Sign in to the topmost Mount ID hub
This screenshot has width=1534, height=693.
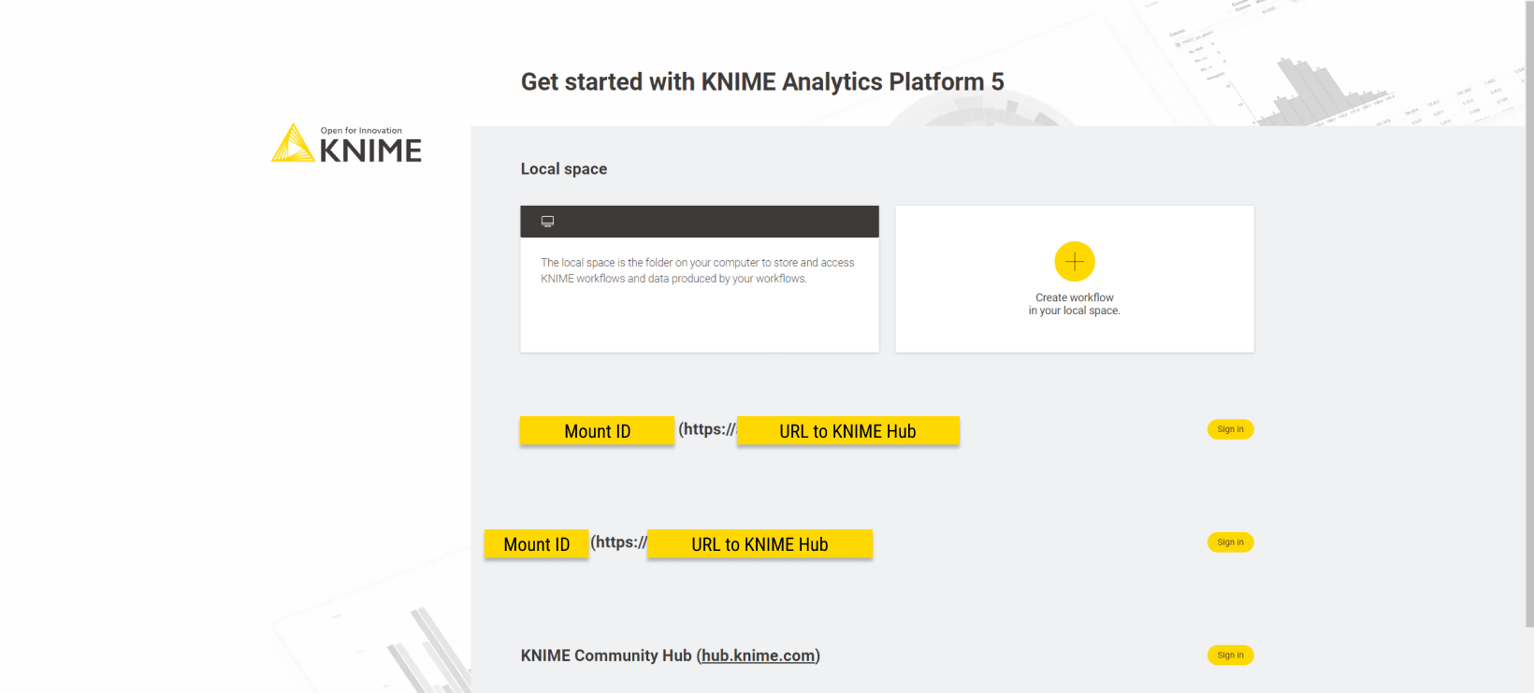click(1230, 429)
